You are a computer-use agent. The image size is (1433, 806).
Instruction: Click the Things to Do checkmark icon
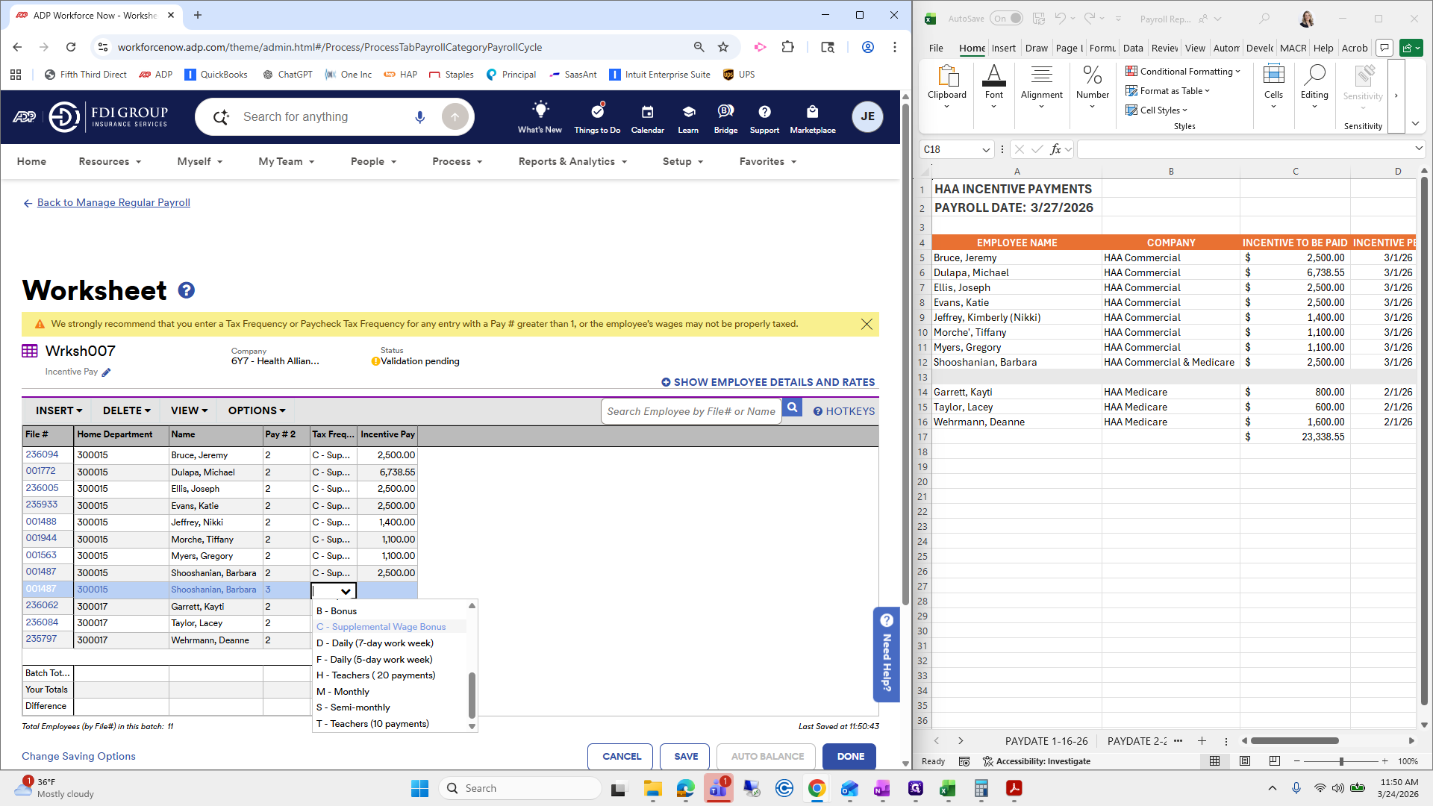(x=597, y=112)
